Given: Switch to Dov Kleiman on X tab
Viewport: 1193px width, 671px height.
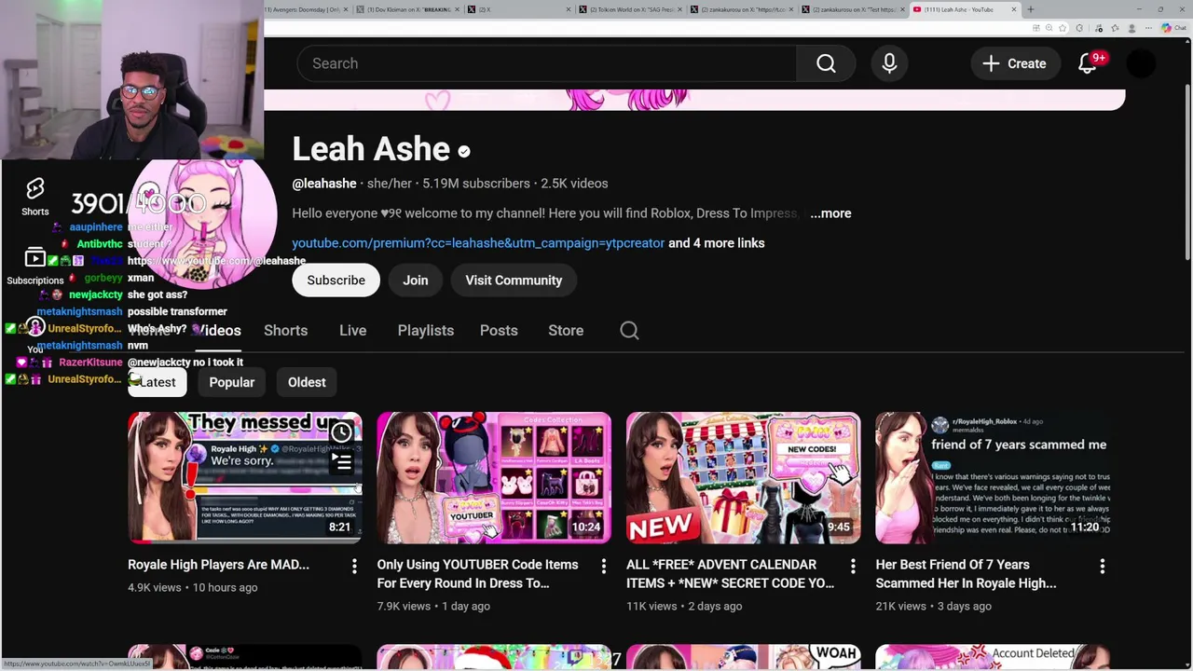Looking at the screenshot, I should (410, 9).
